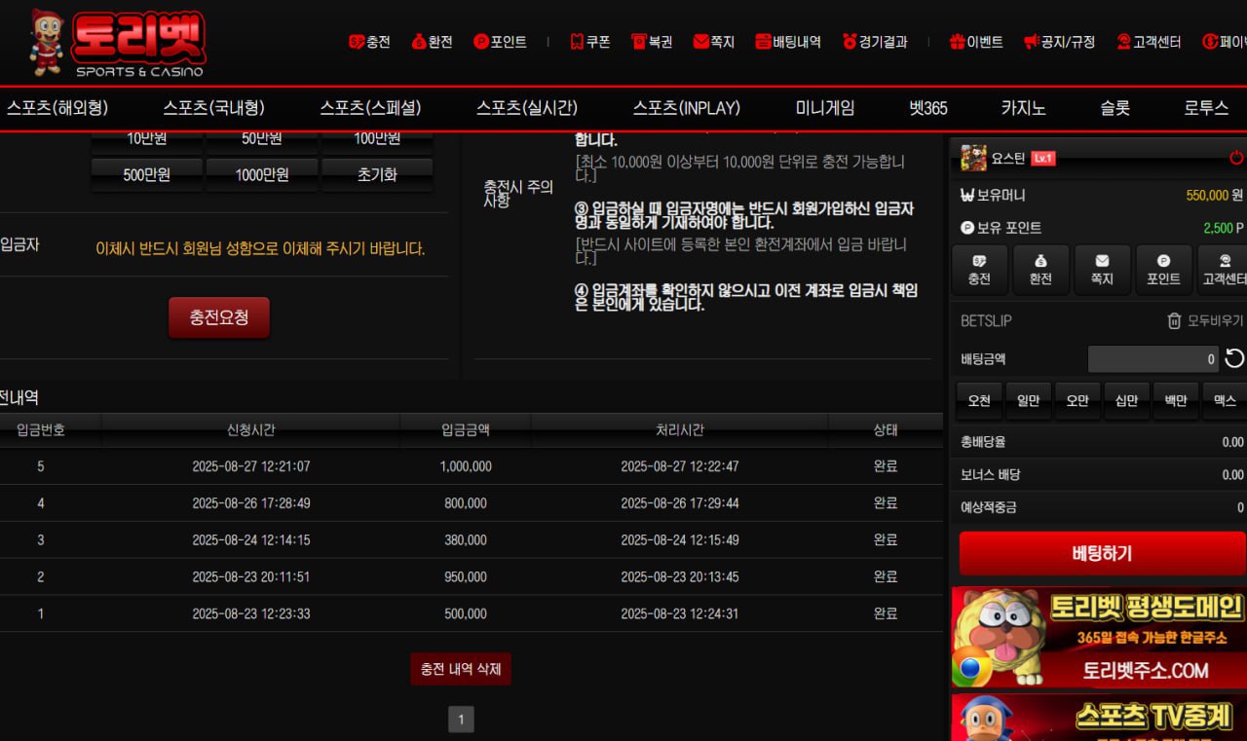This screenshot has width=1247, height=741.
Task: Click the 충전 내역 삭제 button
Action: point(461,669)
